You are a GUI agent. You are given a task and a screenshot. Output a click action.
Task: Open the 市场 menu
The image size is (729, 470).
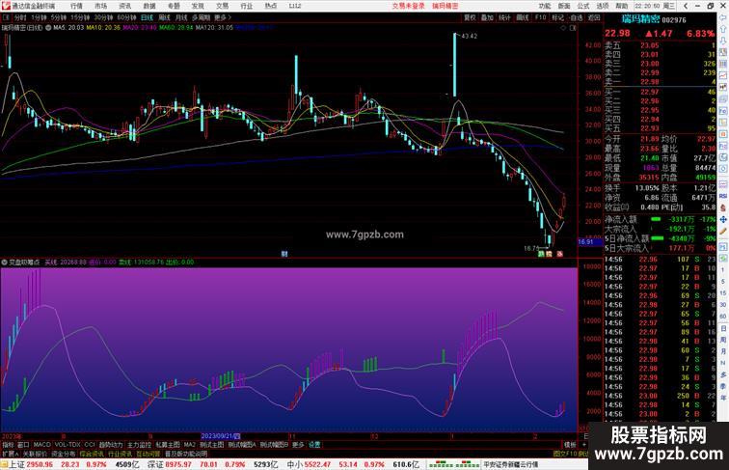101,6
